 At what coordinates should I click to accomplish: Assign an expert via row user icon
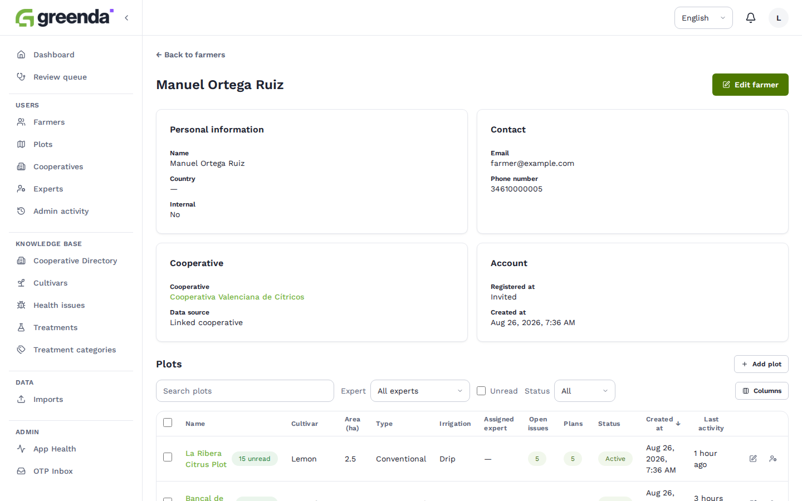tap(773, 459)
